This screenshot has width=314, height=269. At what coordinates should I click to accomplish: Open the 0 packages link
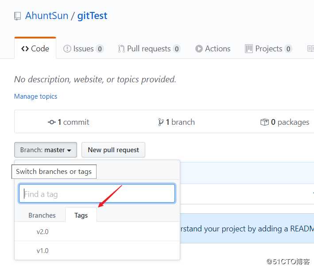tap(285, 122)
